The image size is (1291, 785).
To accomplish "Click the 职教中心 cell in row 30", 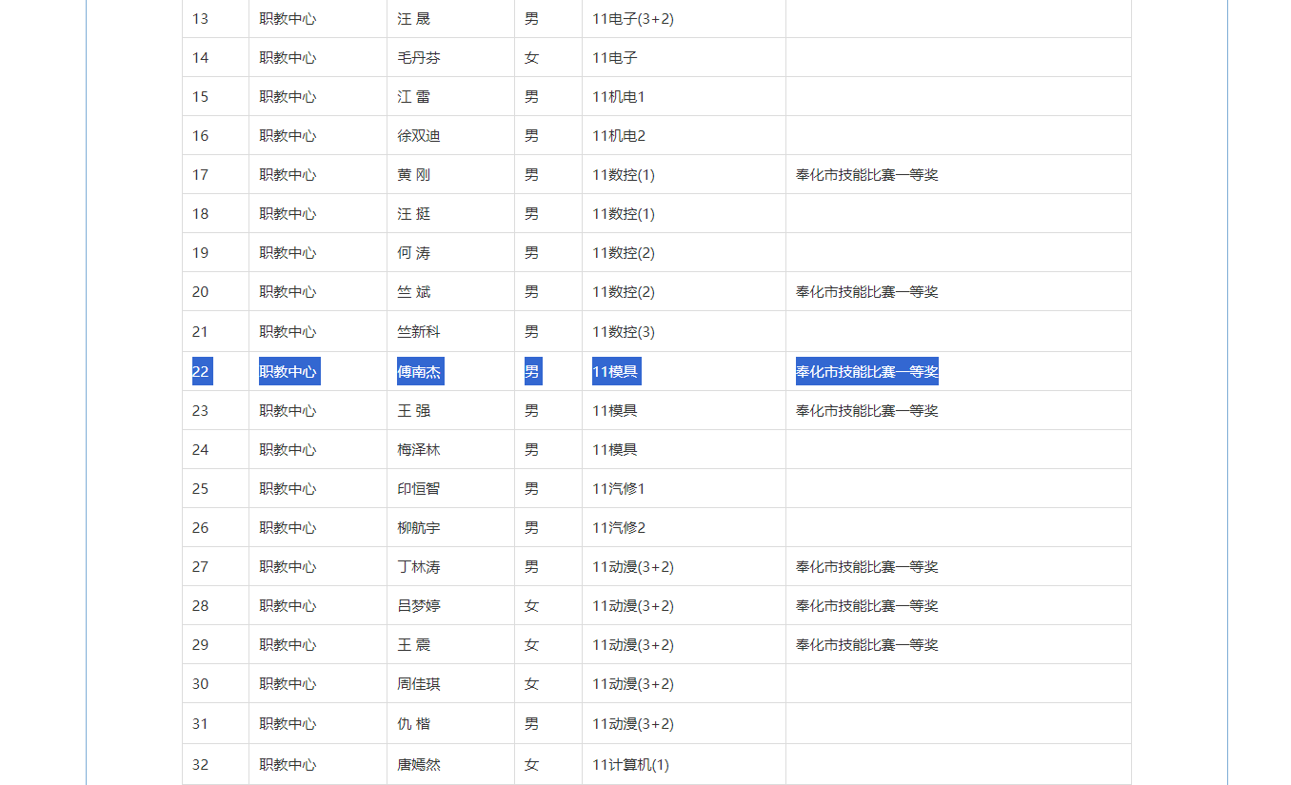I will coord(288,684).
